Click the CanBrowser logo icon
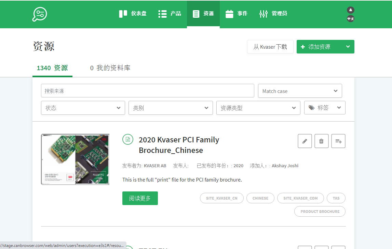This screenshot has height=249, width=392. click(40, 14)
